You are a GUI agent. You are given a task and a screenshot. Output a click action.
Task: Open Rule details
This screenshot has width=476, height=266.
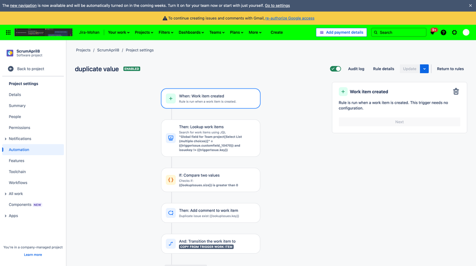tap(384, 69)
